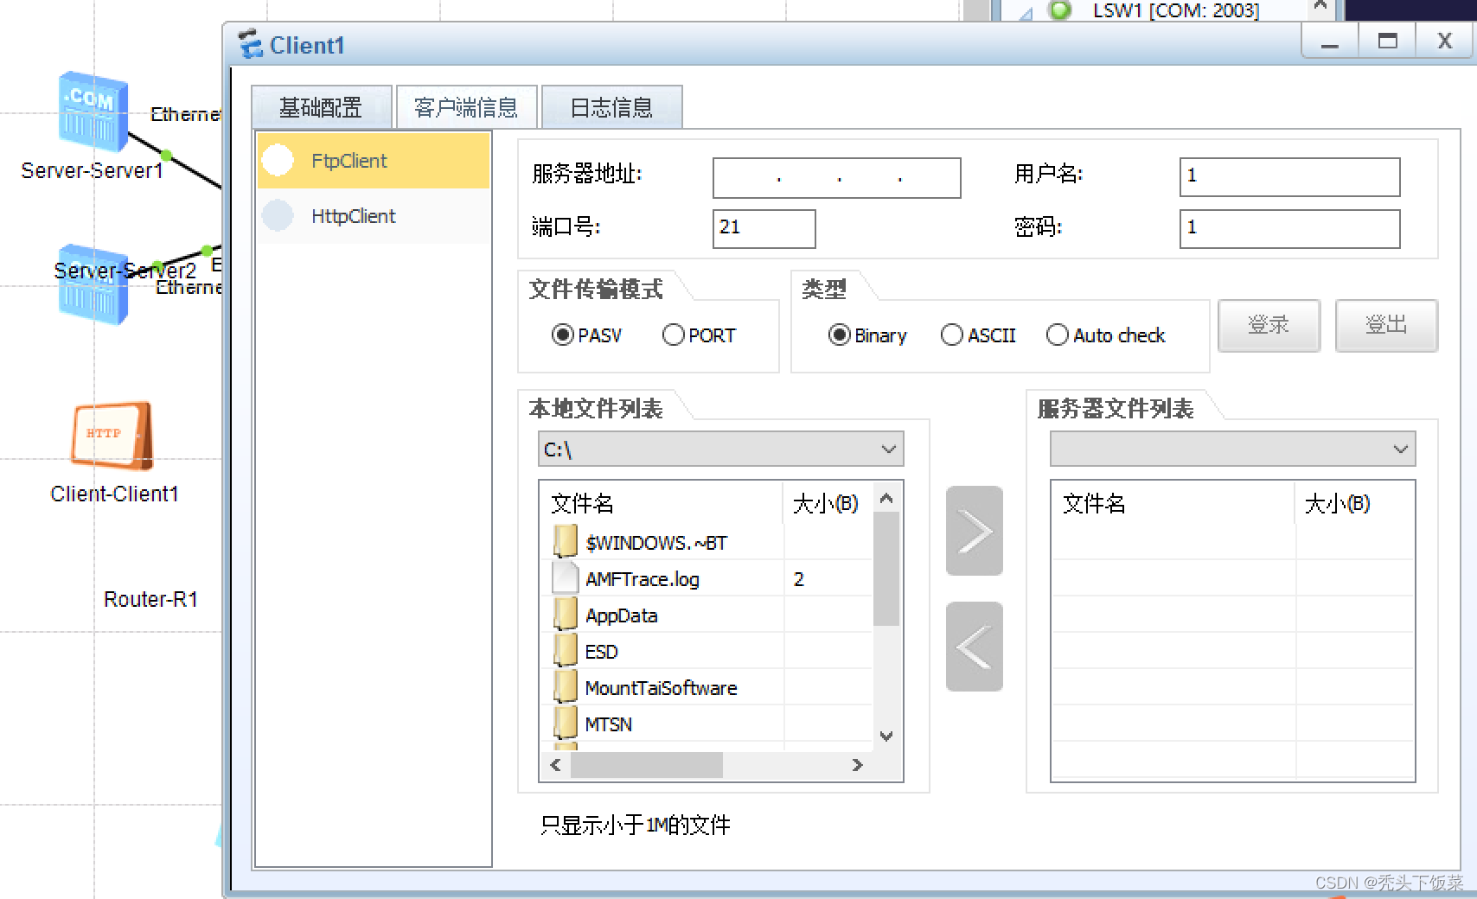Click the Server-Server1 label in topology

pos(92,170)
